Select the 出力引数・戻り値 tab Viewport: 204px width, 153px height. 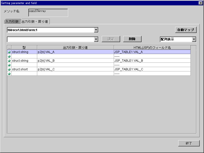[x=35, y=22]
